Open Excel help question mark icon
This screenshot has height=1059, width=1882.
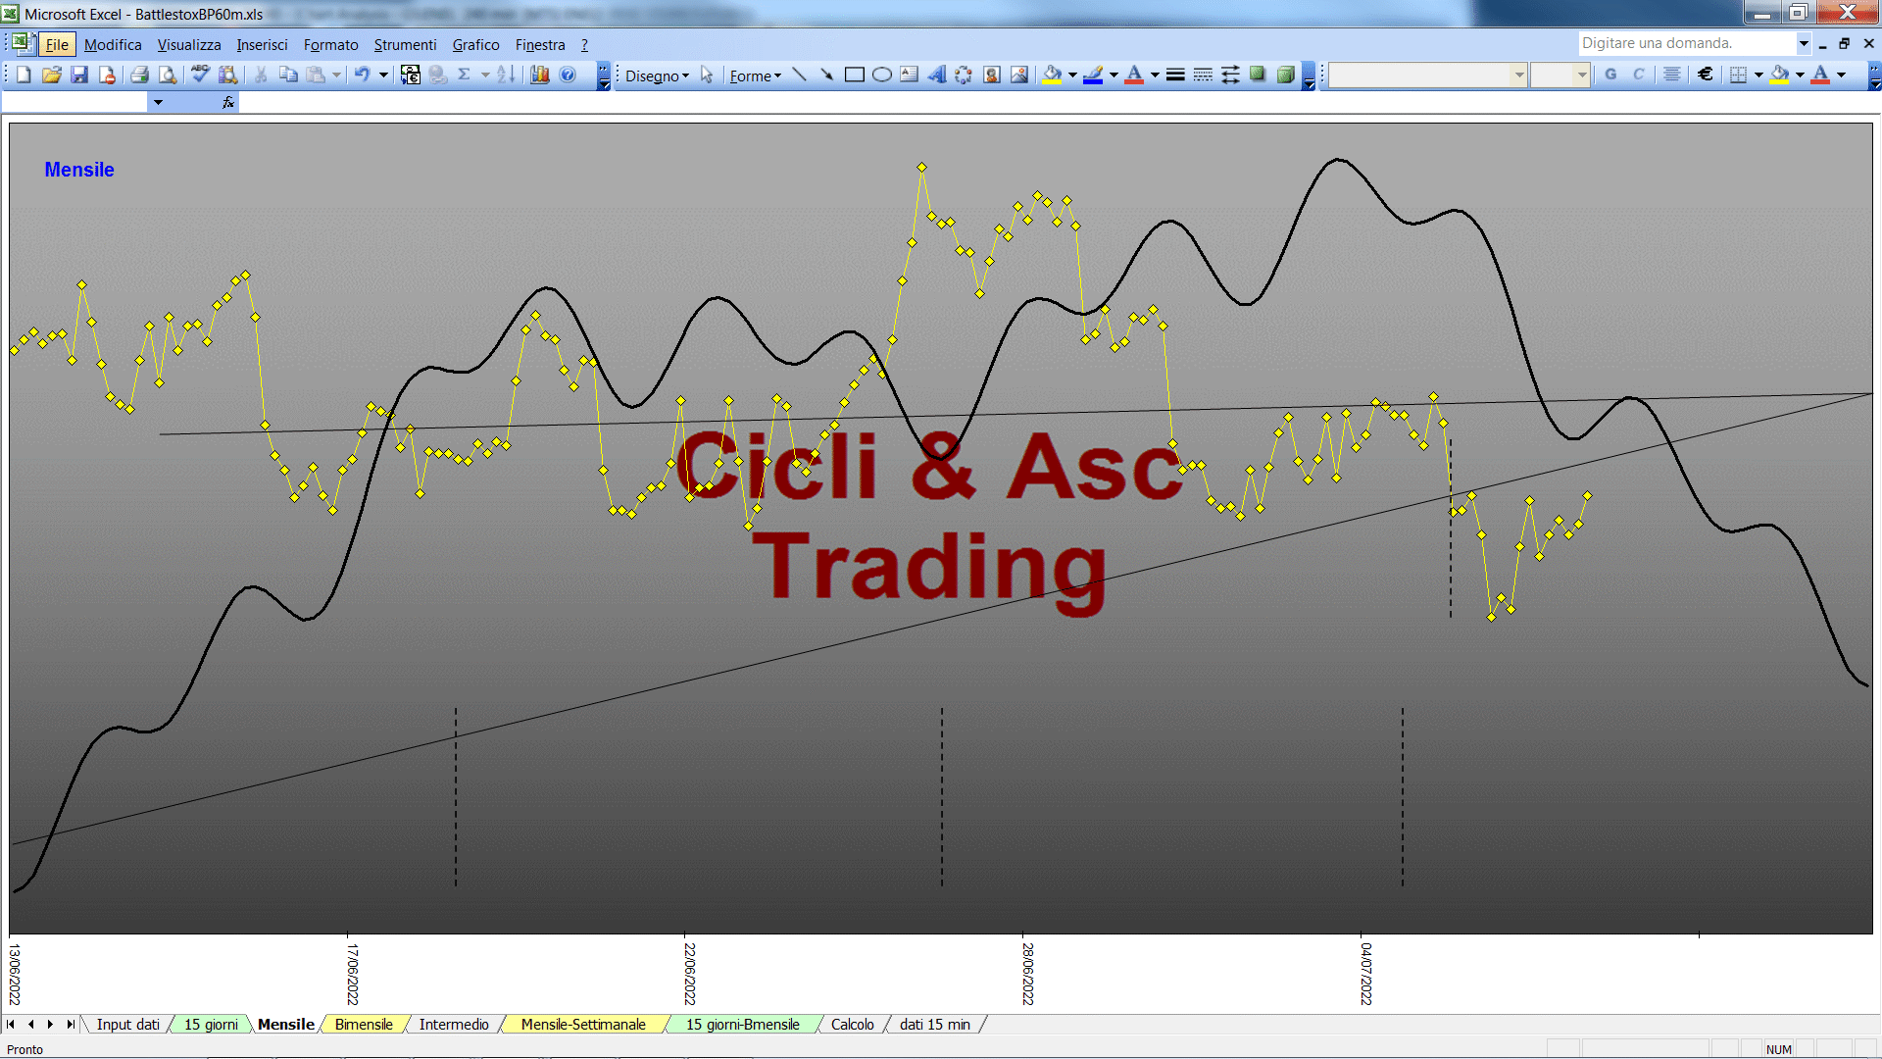pyautogui.click(x=568, y=75)
